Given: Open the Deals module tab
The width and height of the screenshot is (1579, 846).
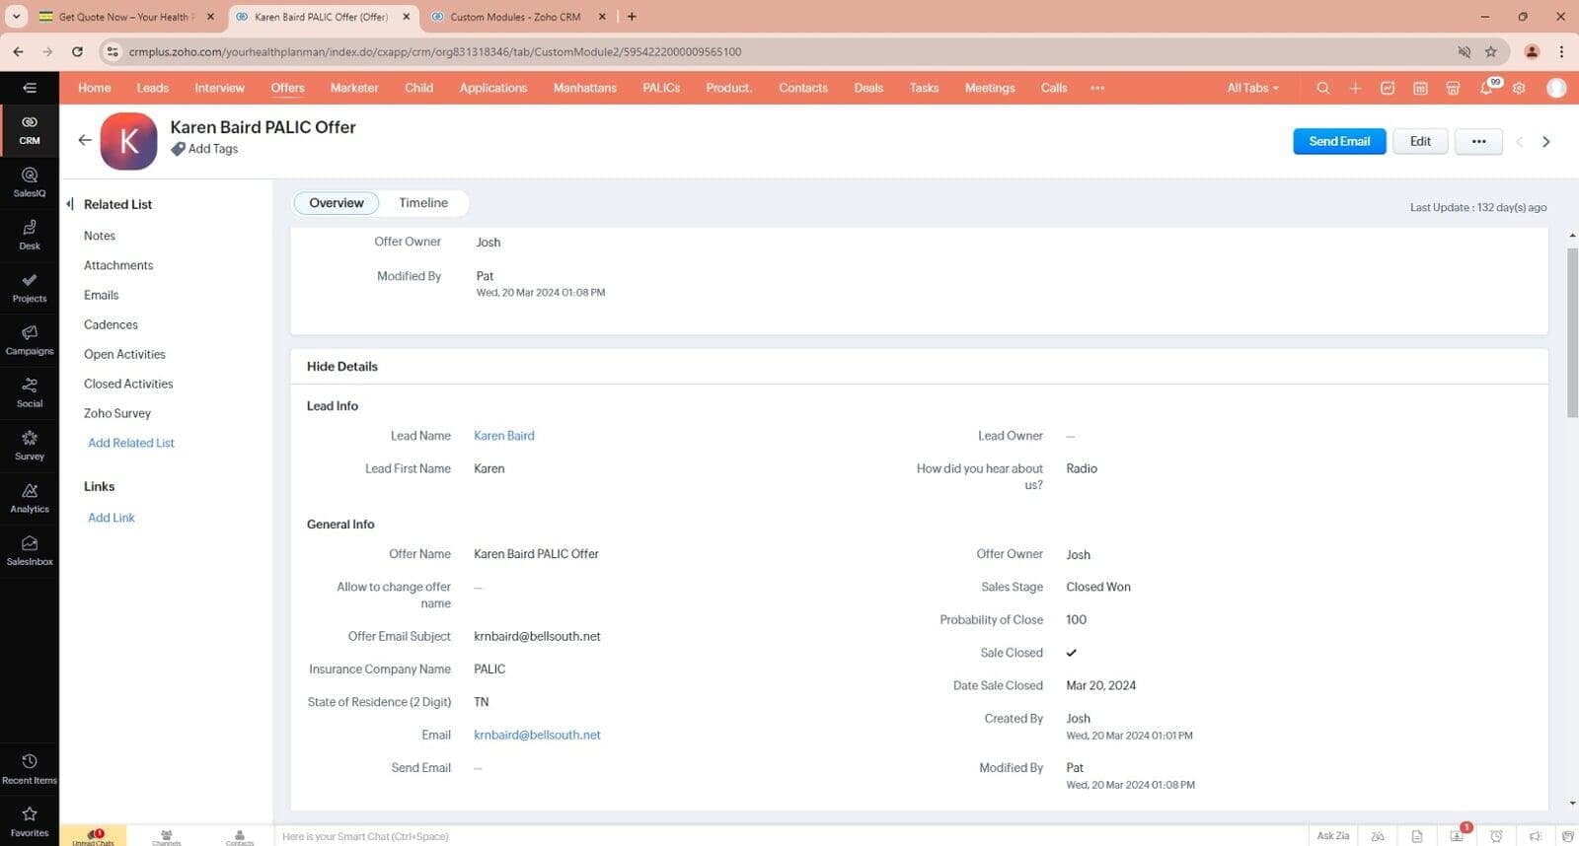Looking at the screenshot, I should point(868,88).
